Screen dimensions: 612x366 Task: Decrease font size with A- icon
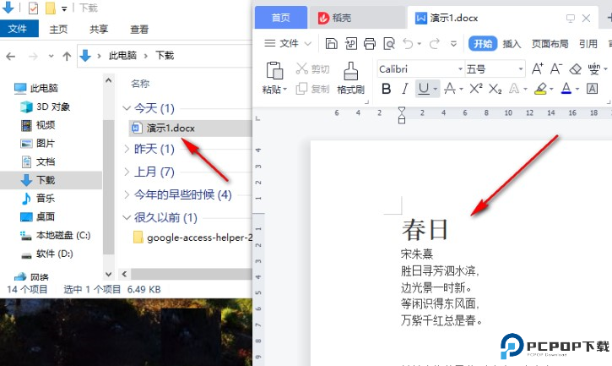click(x=555, y=68)
